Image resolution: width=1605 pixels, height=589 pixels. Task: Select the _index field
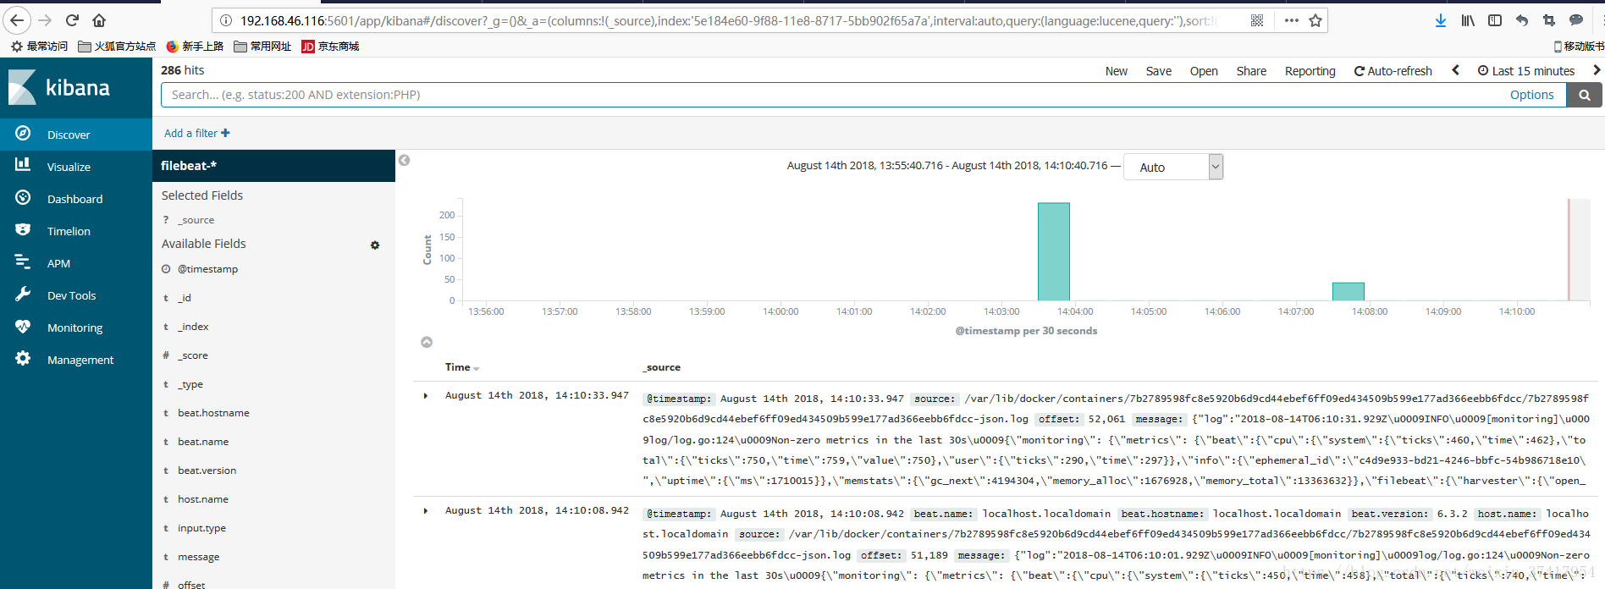pyautogui.click(x=193, y=327)
